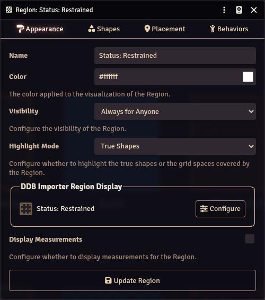Open the Shapes tab
This screenshot has width=265, height=300.
[x=104, y=29]
